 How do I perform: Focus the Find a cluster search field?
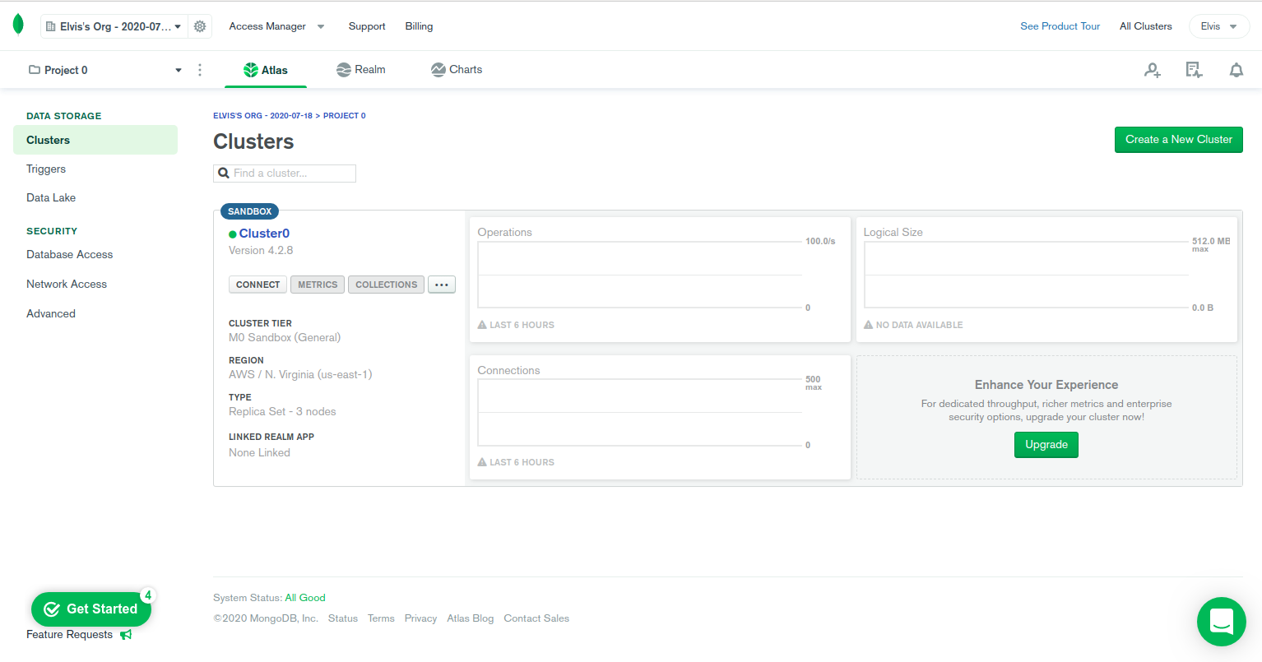[285, 173]
